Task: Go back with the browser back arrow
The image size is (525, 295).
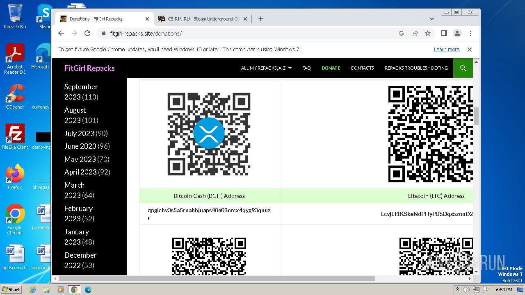Action: pyautogui.click(x=61, y=33)
